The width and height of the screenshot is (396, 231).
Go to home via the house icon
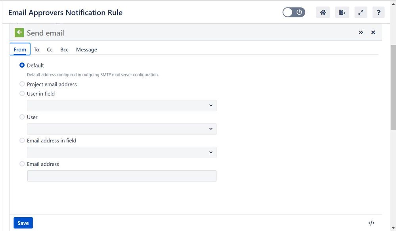pos(323,12)
